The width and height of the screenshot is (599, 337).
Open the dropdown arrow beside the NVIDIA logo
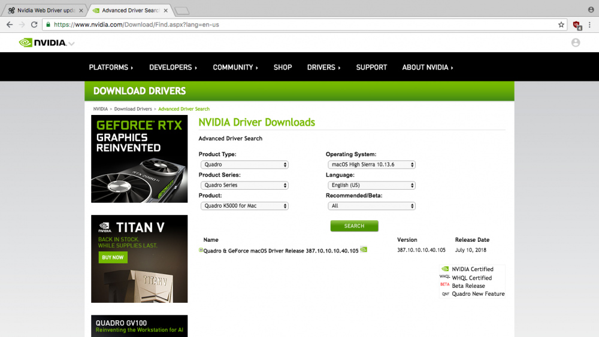pyautogui.click(x=71, y=44)
